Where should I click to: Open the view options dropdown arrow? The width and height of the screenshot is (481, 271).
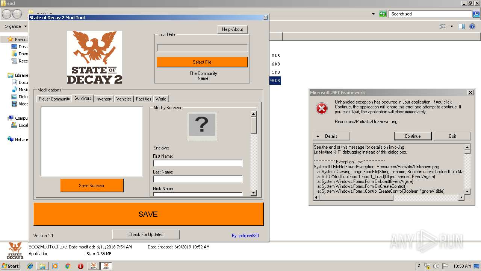pos(452,26)
